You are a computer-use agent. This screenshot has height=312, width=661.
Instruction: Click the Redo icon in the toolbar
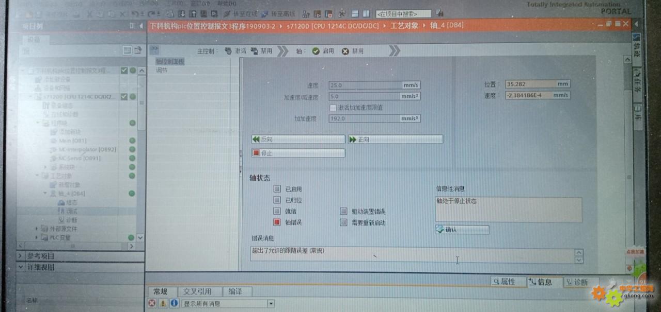coord(152,14)
